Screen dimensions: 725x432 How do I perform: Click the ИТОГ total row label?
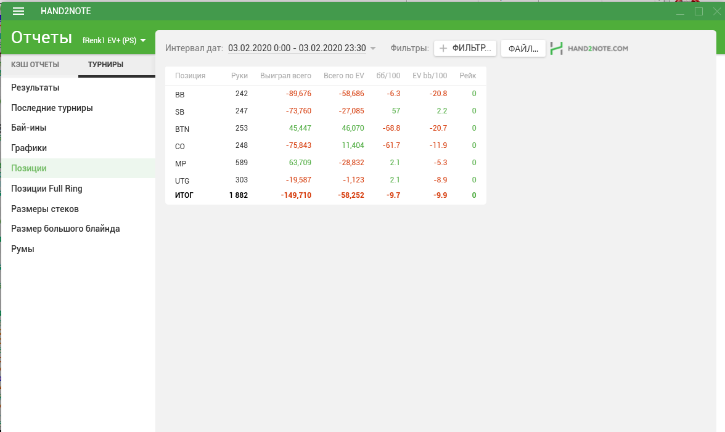[x=184, y=195]
